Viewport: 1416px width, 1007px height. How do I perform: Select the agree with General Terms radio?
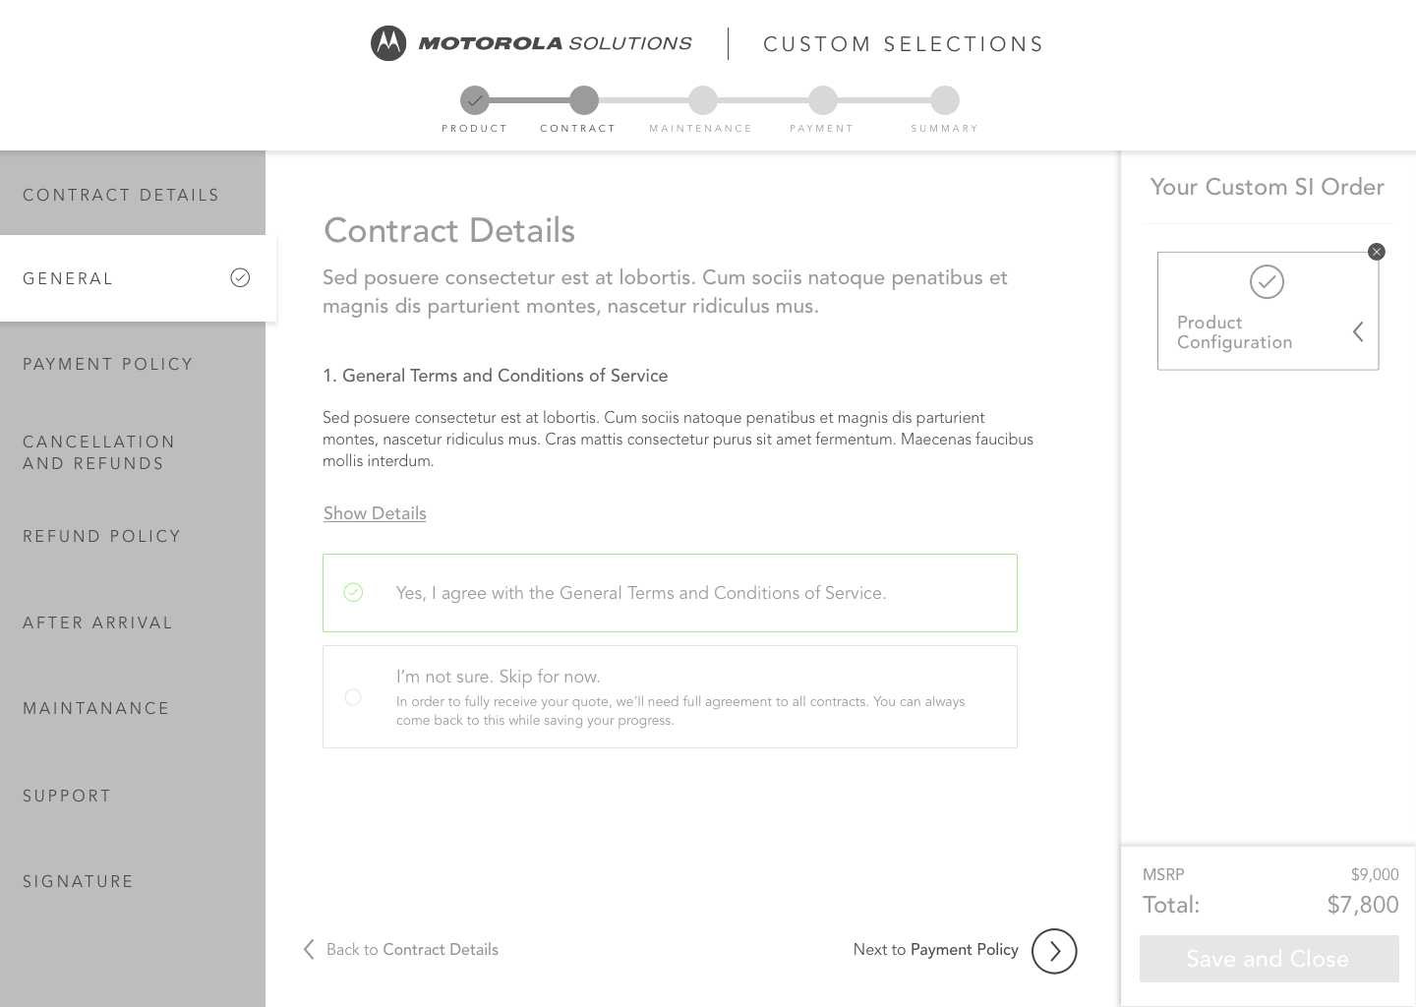click(353, 592)
